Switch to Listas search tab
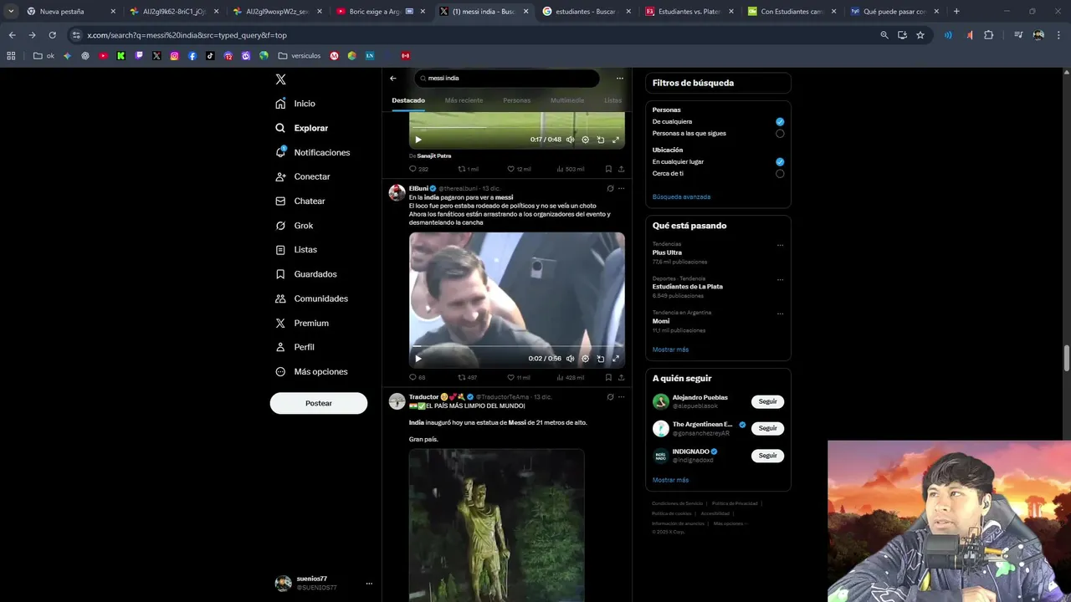This screenshot has height=602, width=1071. [613, 100]
